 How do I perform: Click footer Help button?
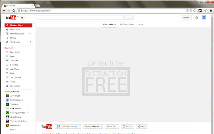(x=142, y=126)
